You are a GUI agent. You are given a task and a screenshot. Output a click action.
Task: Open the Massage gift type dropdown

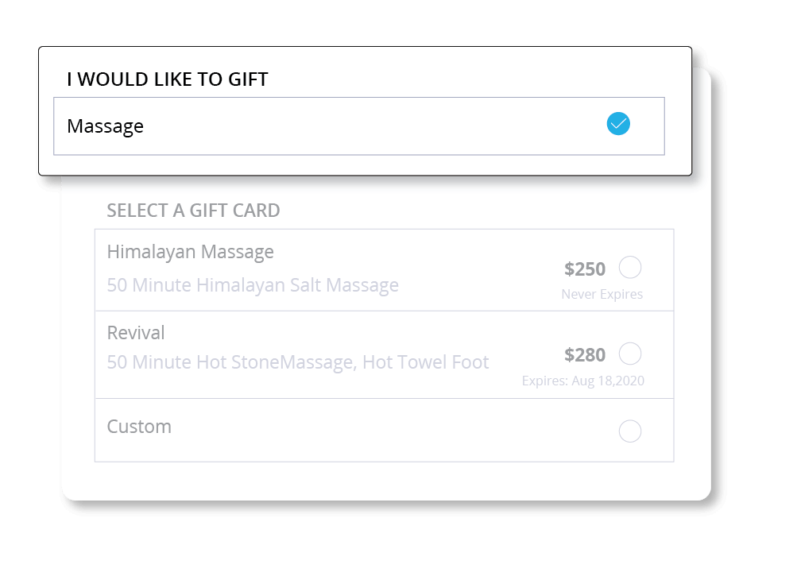(x=358, y=126)
